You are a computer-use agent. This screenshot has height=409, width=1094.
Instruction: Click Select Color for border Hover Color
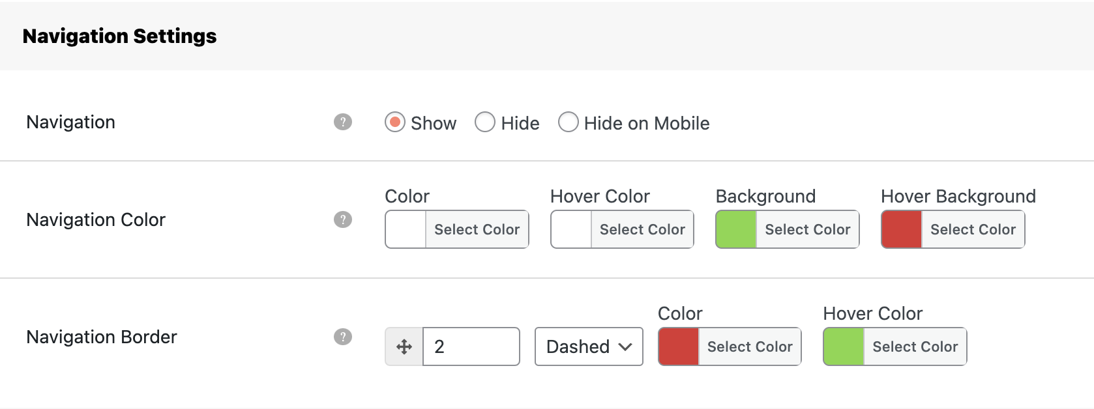pyautogui.click(x=915, y=346)
